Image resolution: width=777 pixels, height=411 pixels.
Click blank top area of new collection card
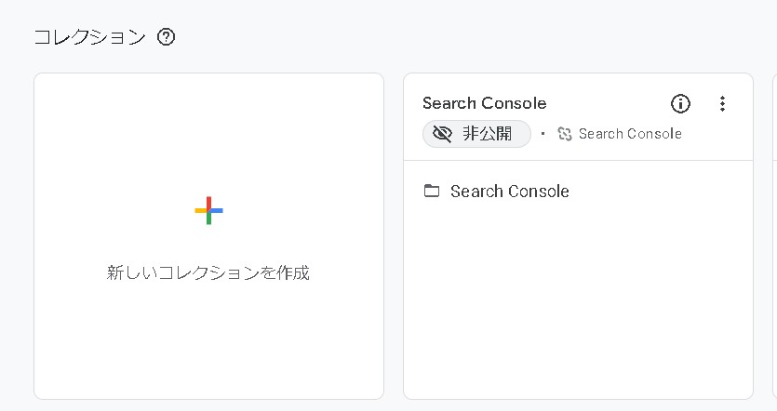coord(208,121)
